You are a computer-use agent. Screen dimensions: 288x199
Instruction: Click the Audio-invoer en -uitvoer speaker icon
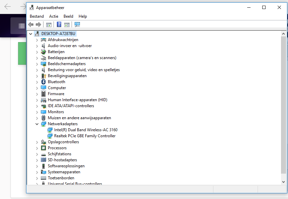(x=43, y=46)
